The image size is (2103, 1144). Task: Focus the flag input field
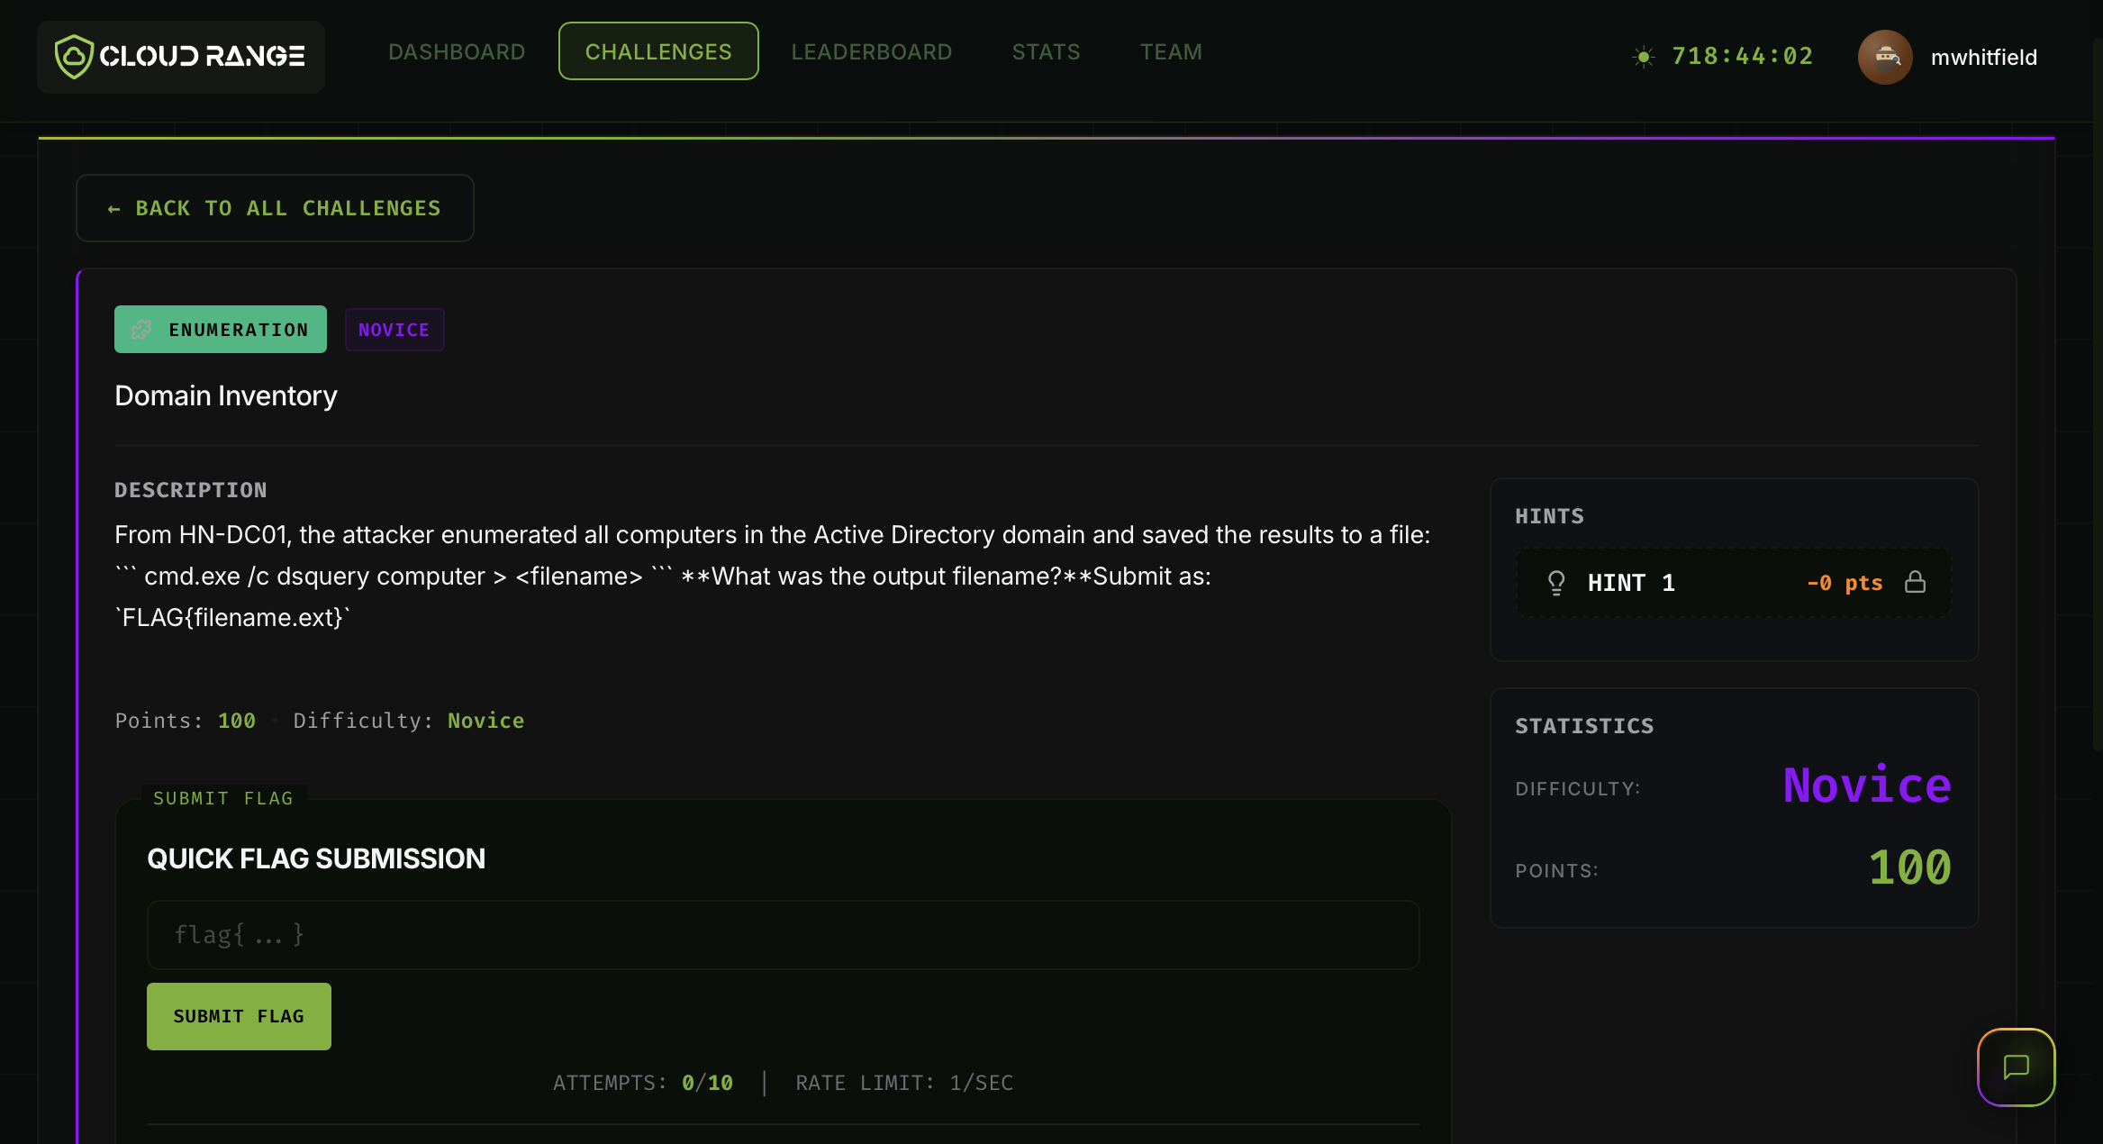click(x=784, y=935)
